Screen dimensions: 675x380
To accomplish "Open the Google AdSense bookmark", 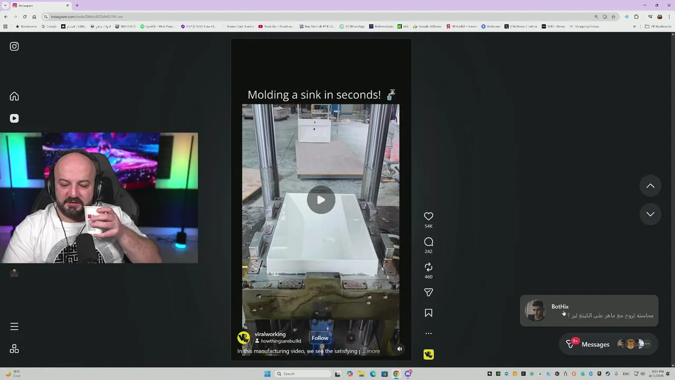I will coord(427,26).
